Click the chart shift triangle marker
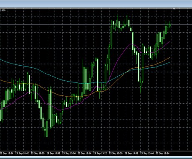 [x=174, y=9]
